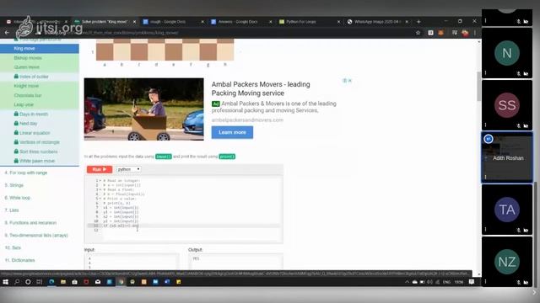Expand '8. Functions and recursion' lesson
Viewport: 540px width, 303px height.
(30, 222)
